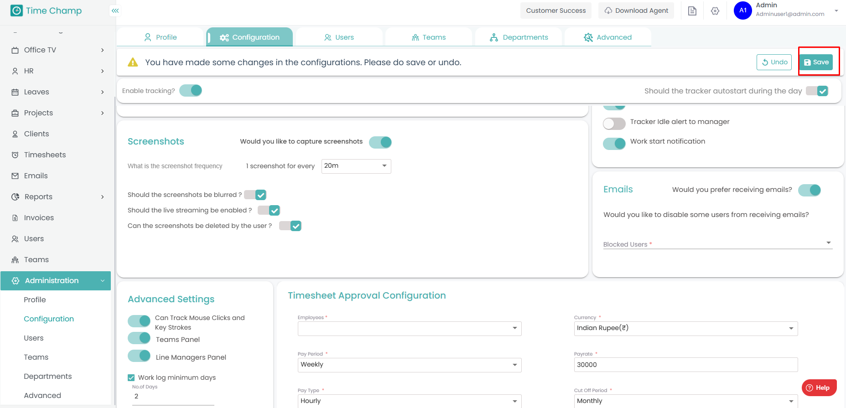This screenshot has height=408, width=846.
Task: Switch to the Advanced tab
Action: [x=608, y=37]
